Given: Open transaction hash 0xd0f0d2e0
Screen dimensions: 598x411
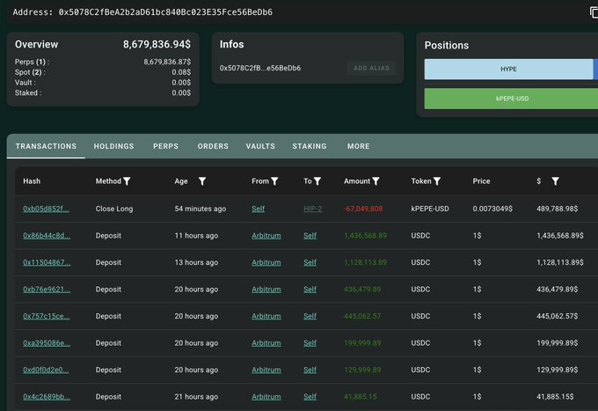Looking at the screenshot, I should tap(46, 370).
